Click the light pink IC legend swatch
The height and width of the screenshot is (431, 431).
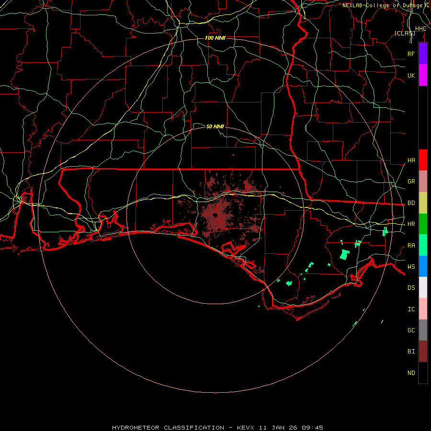pos(423,309)
